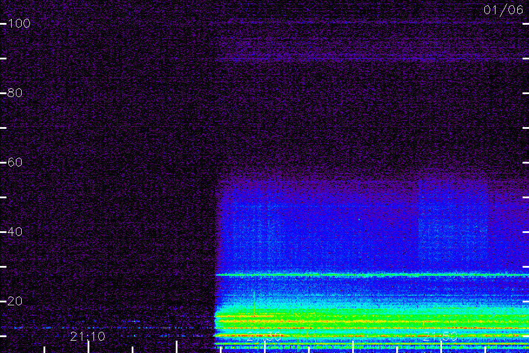Click the 60 frequency axis label
This screenshot has height=353, width=529.
(15, 162)
